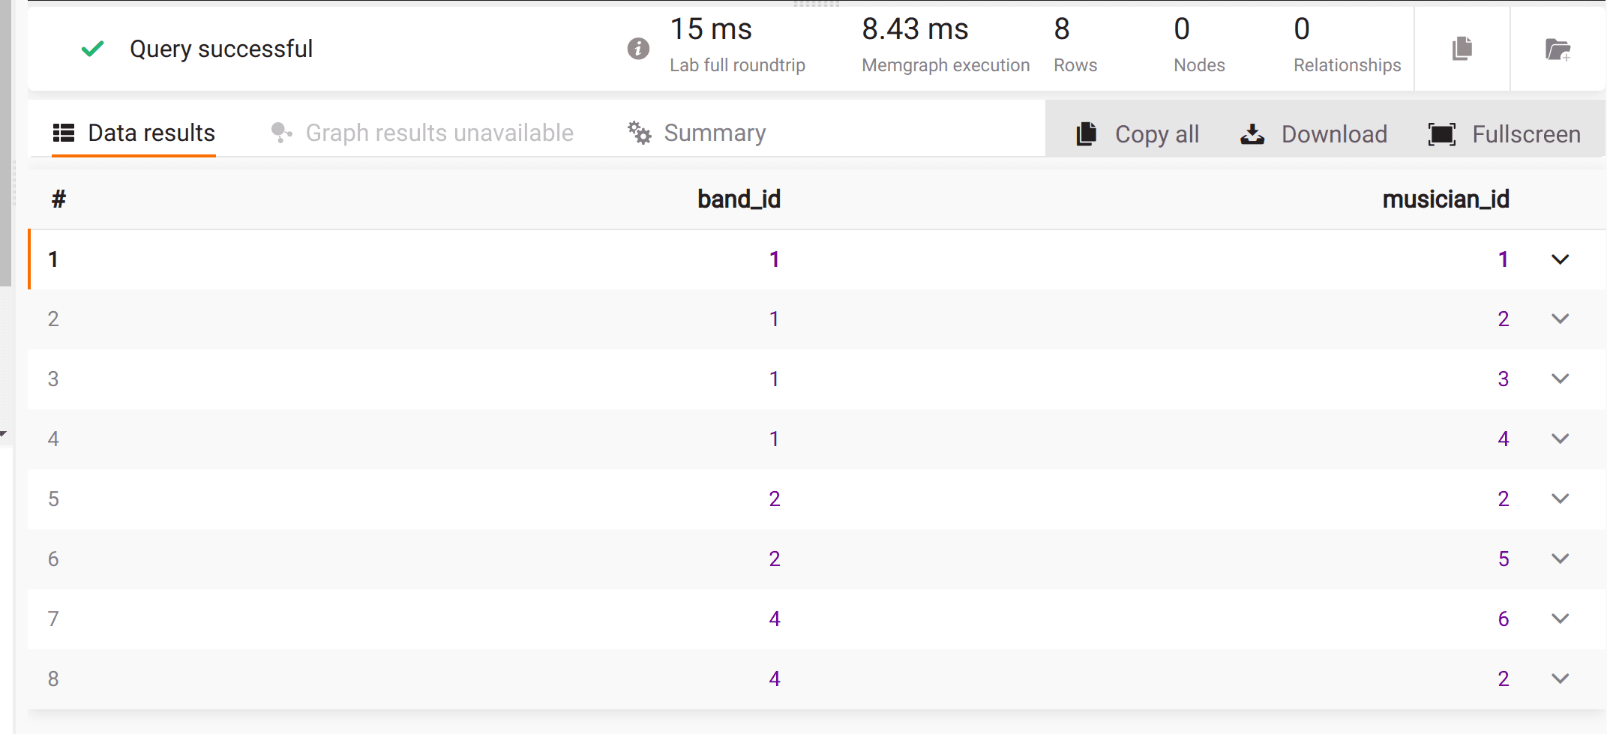Click the Summary gears icon
The height and width of the screenshot is (734, 1607).
[x=639, y=133]
